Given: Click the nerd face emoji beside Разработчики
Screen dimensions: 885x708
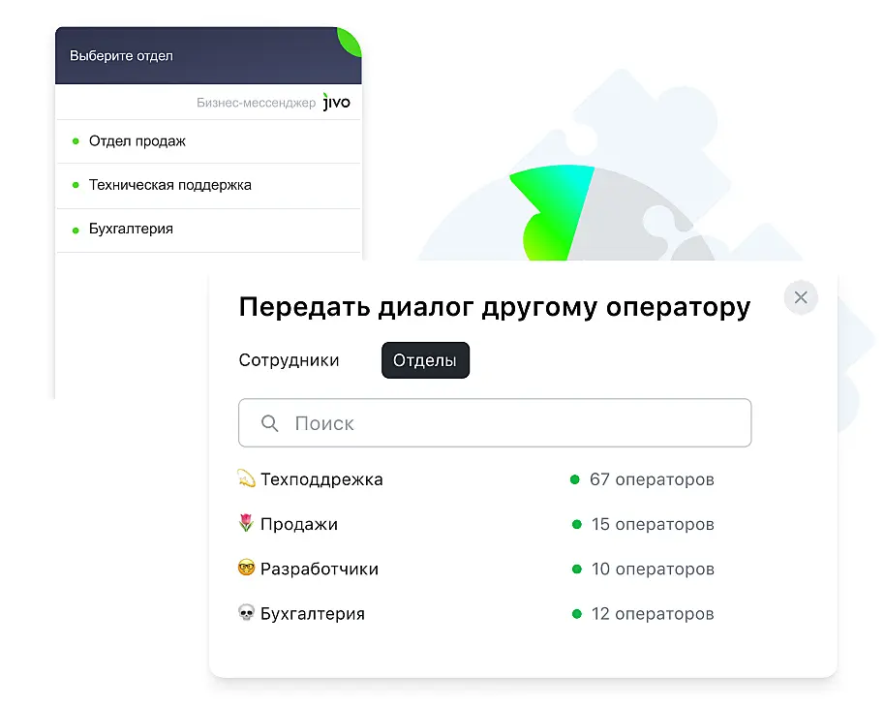Looking at the screenshot, I should 246,567.
